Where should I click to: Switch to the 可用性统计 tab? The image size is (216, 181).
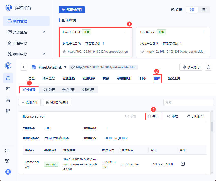click(x=124, y=78)
